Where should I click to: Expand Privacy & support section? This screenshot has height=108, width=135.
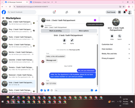116,58
